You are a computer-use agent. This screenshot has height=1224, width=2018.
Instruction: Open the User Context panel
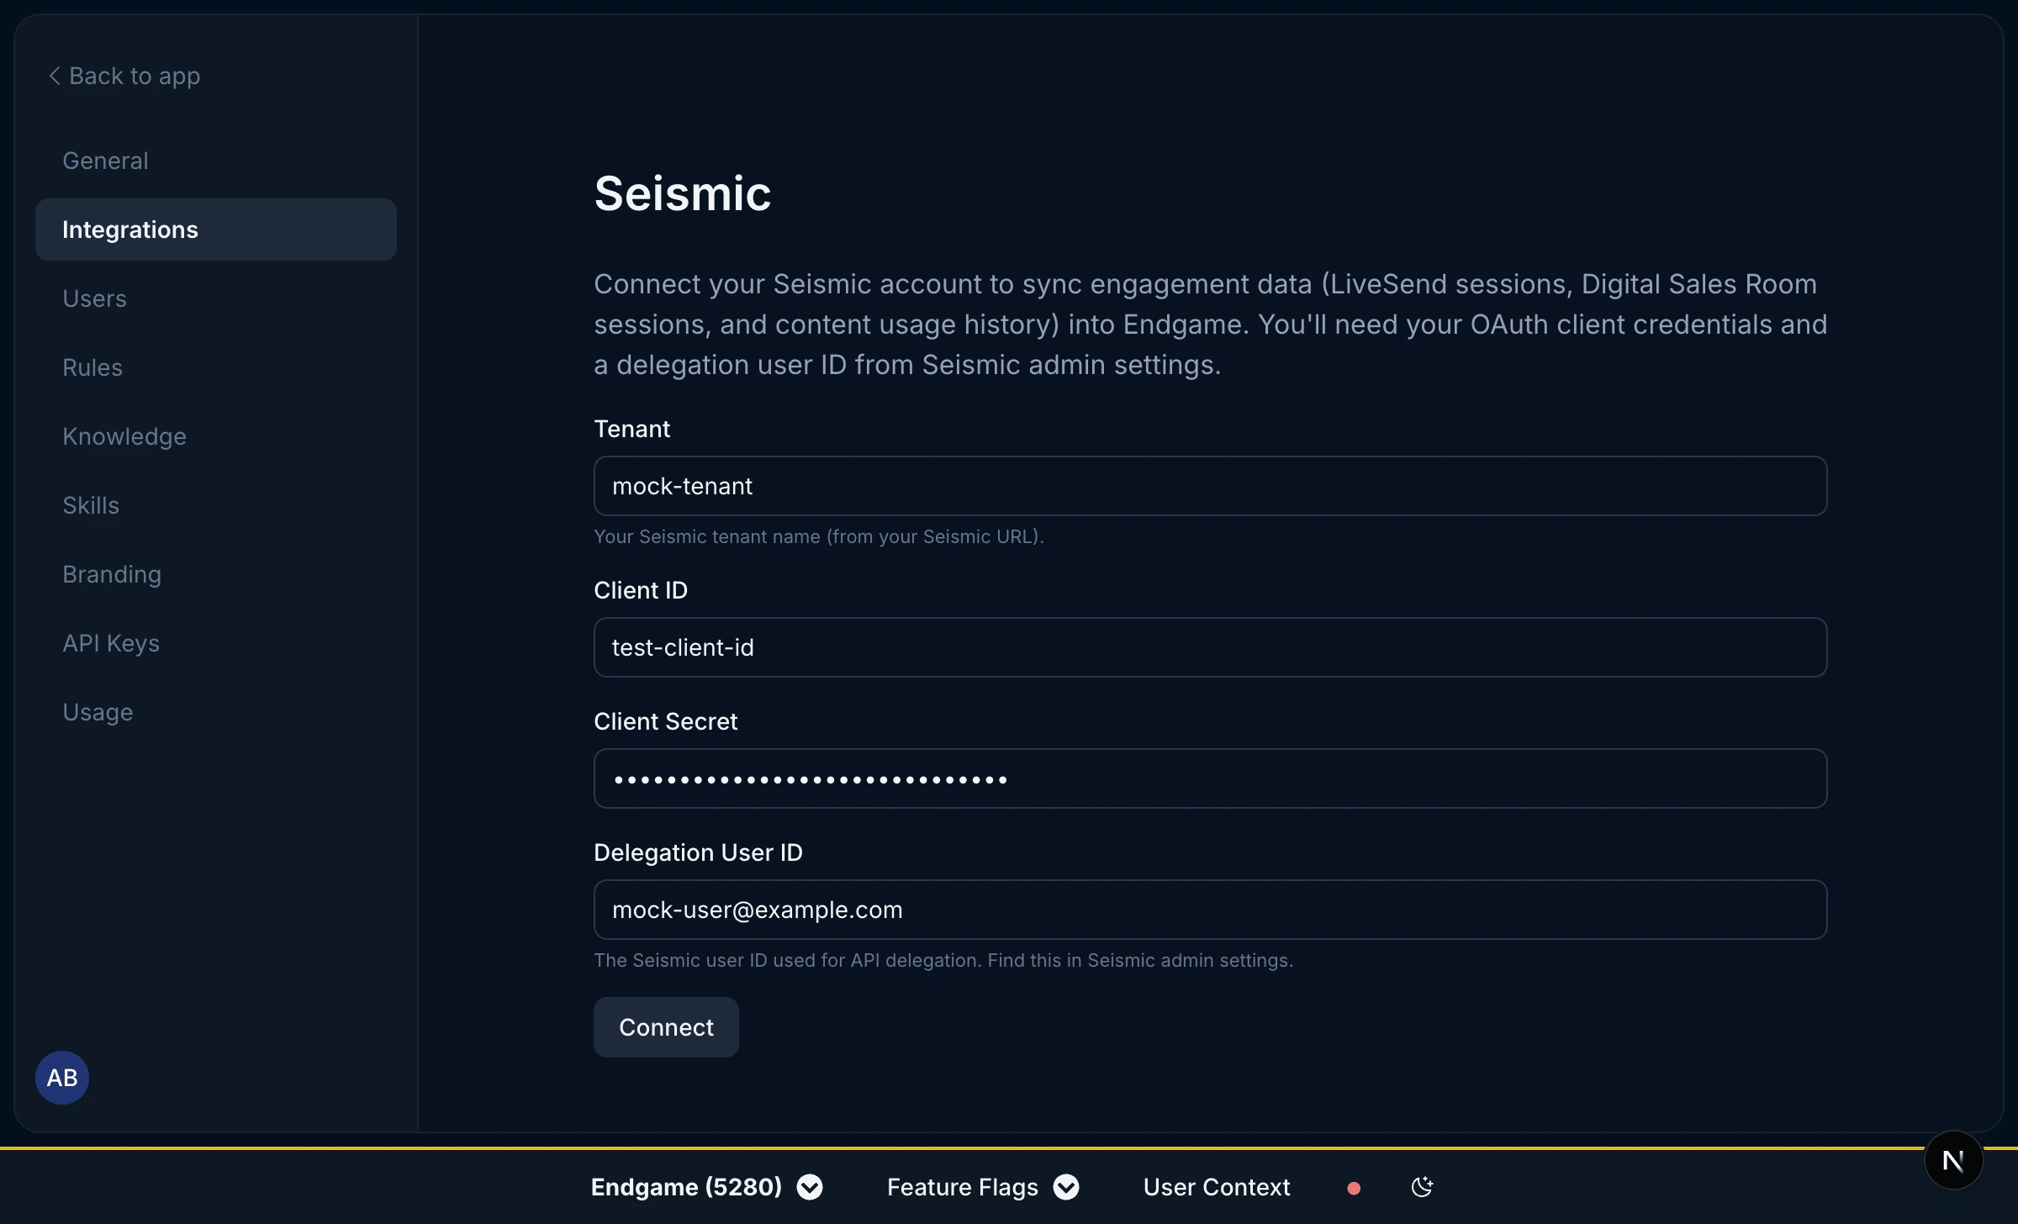[x=1216, y=1187]
